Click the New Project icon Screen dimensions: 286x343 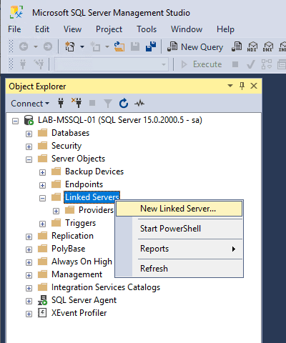pyautogui.click(x=70, y=46)
